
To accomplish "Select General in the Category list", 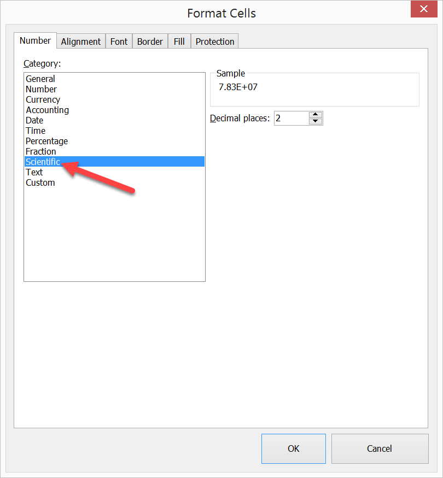I will point(40,79).
